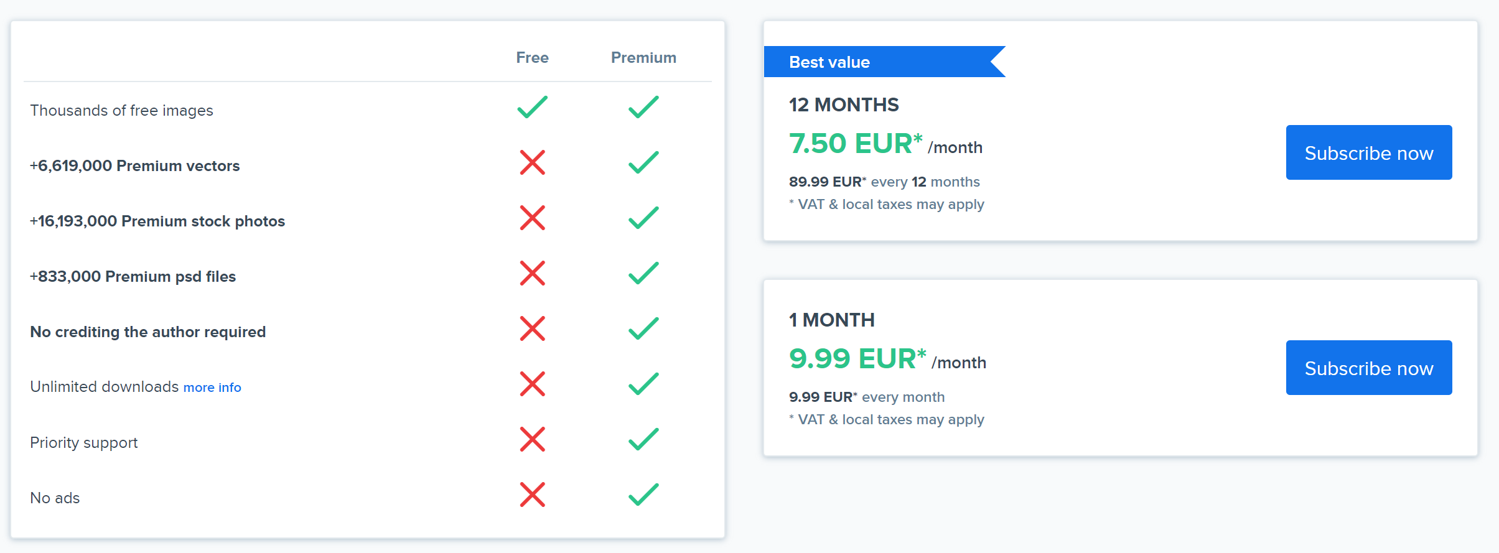Click the red X for Free No ads
The image size is (1499, 553).
click(532, 495)
